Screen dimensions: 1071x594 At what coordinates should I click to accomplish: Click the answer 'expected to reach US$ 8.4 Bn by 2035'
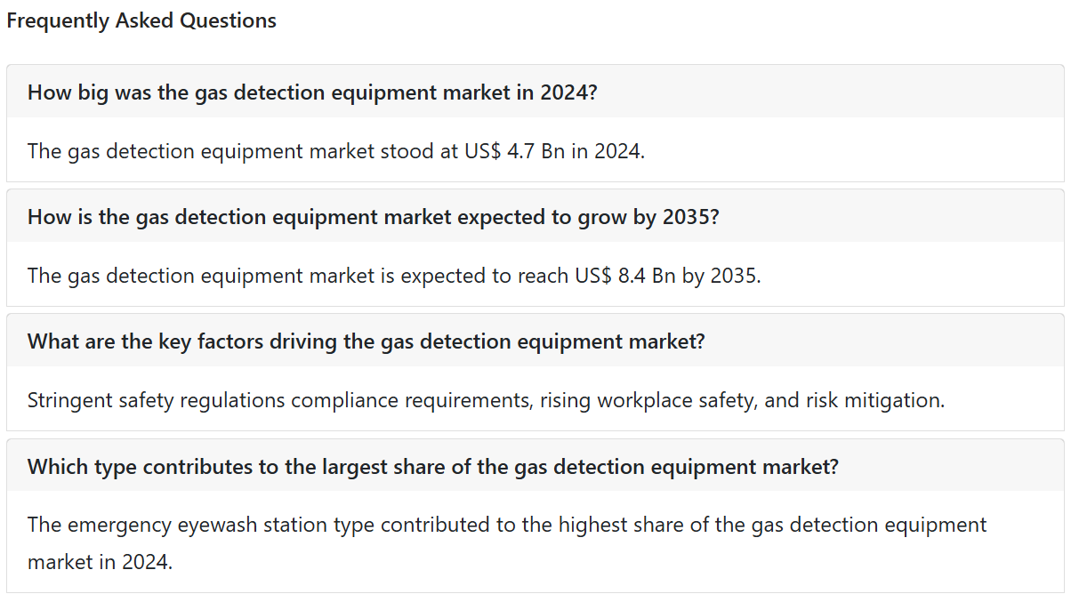coord(394,275)
